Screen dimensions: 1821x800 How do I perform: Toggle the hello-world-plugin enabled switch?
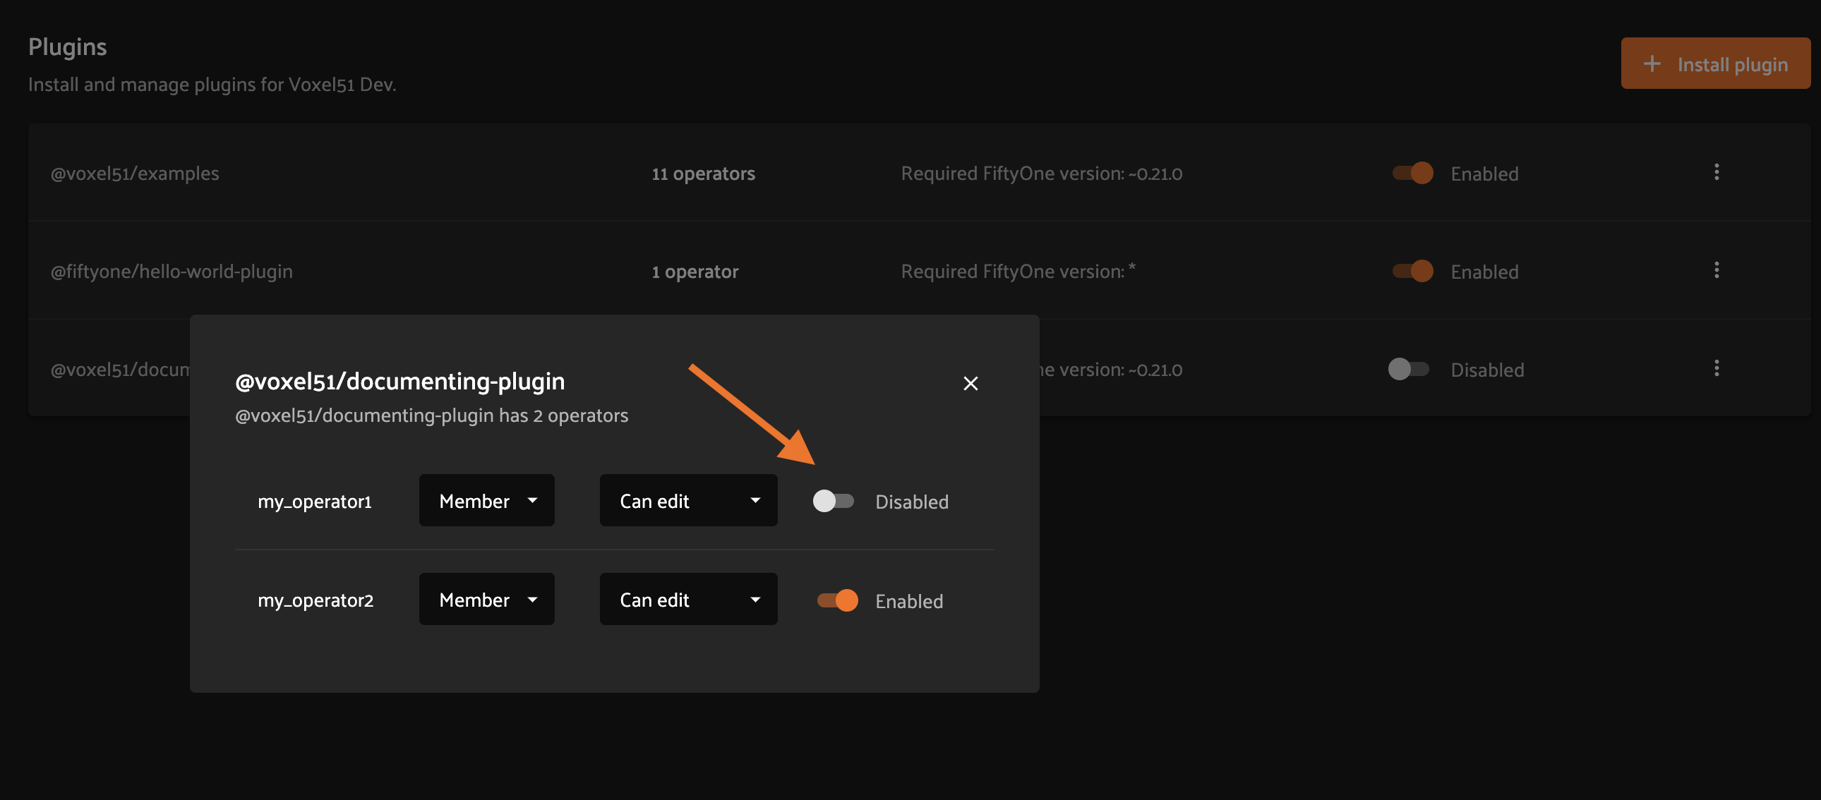[x=1412, y=272]
